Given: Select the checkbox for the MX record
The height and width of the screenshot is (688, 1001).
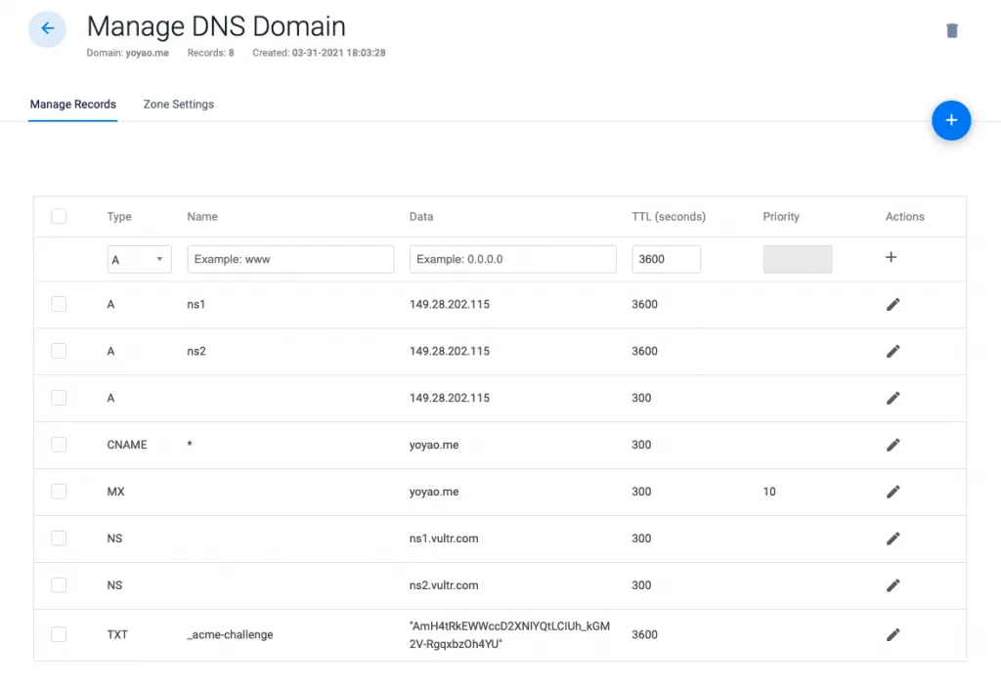Looking at the screenshot, I should [59, 492].
